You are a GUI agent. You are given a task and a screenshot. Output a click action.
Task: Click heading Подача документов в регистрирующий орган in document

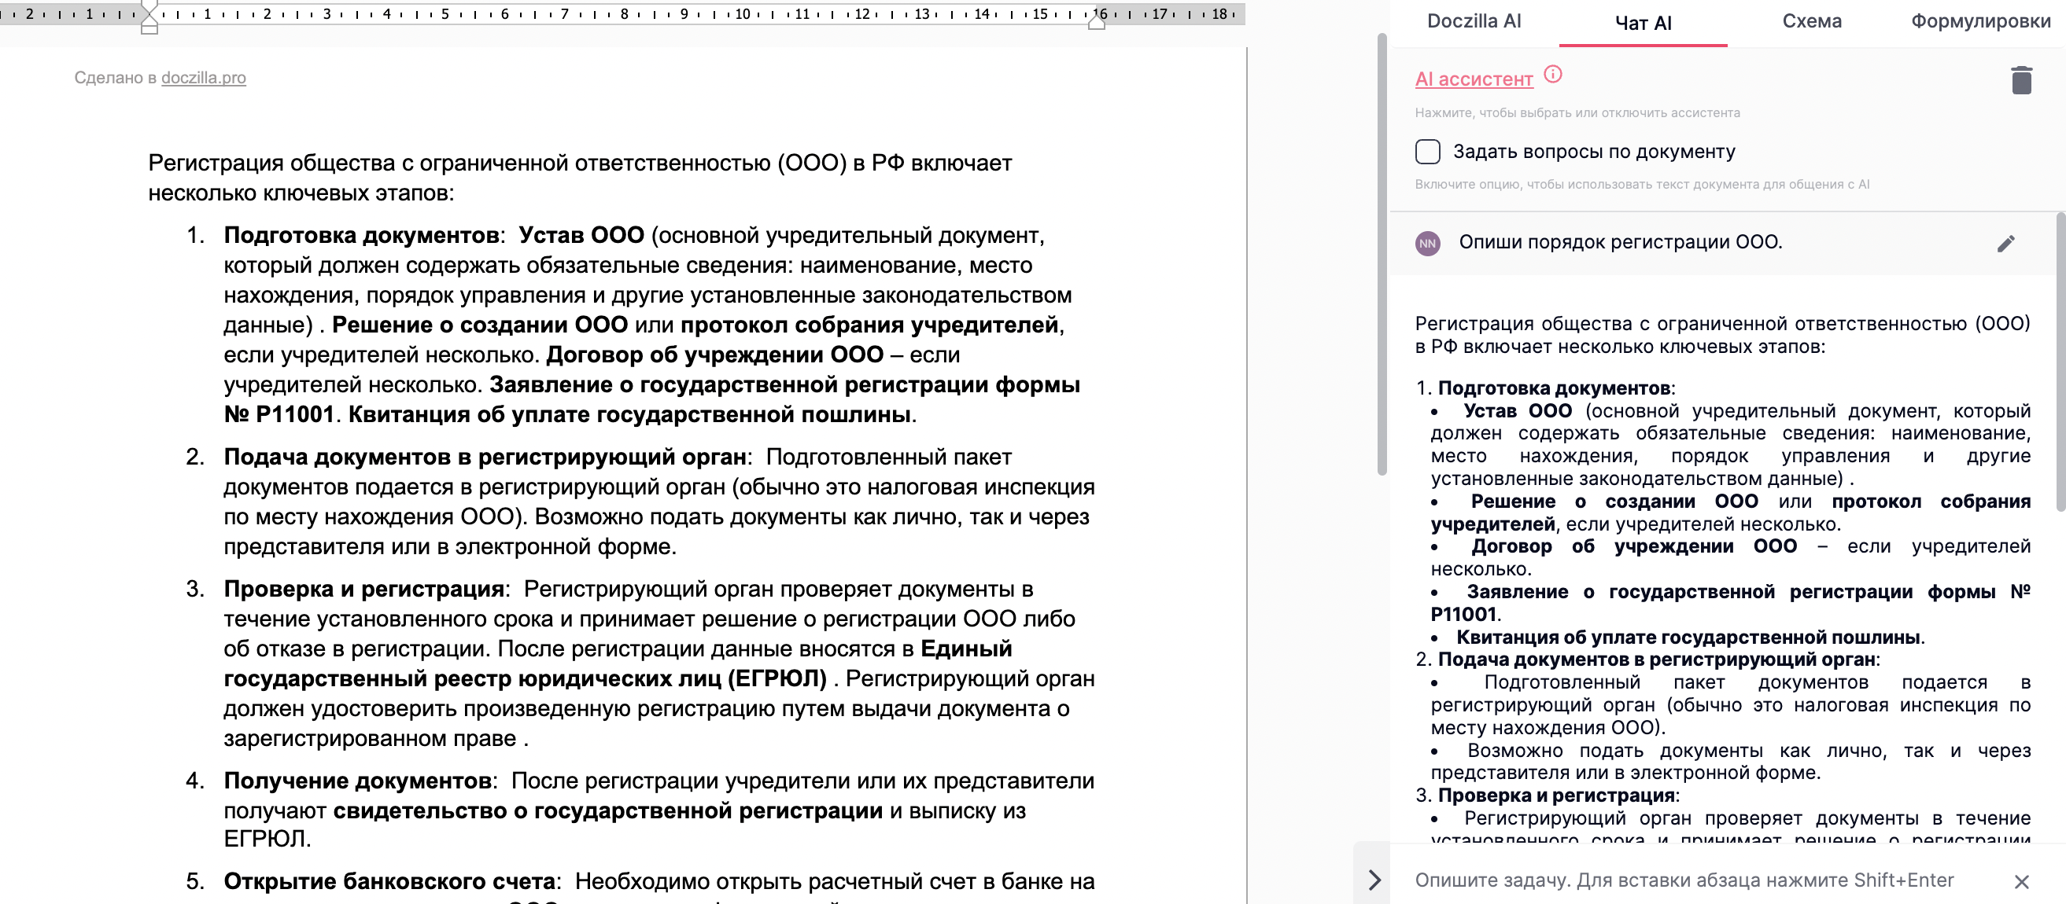coord(485,457)
